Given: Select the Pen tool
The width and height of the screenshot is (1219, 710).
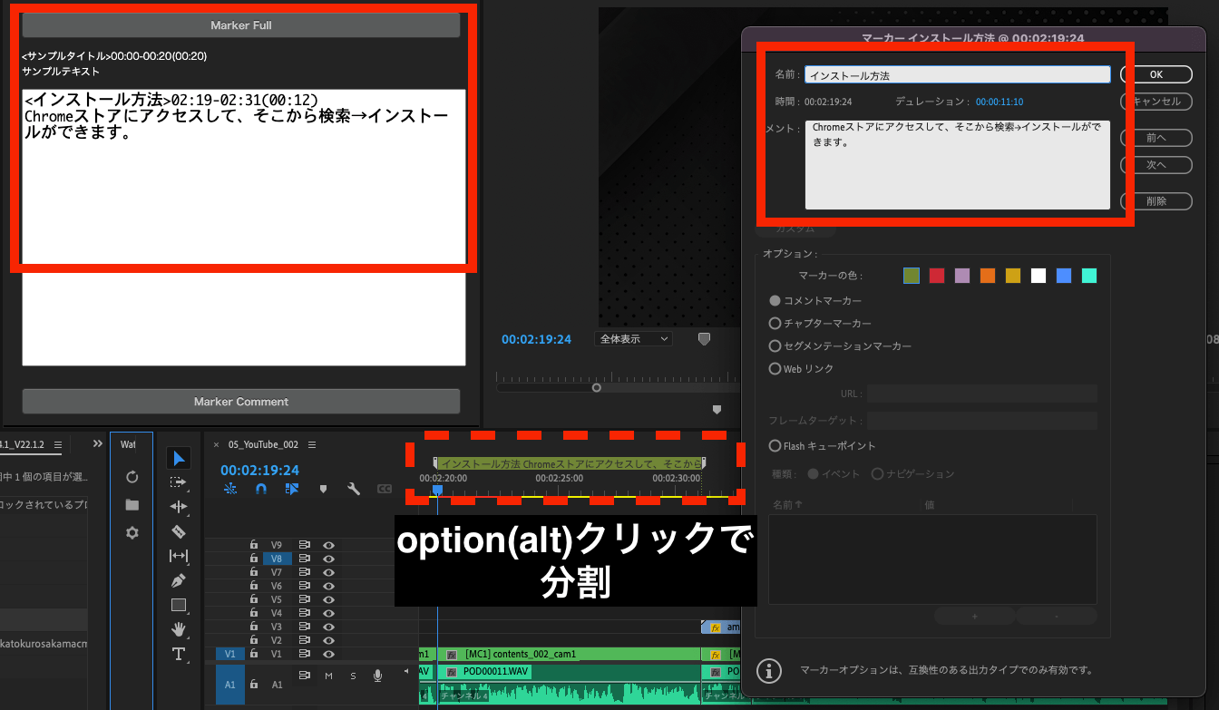Looking at the screenshot, I should click(x=179, y=580).
